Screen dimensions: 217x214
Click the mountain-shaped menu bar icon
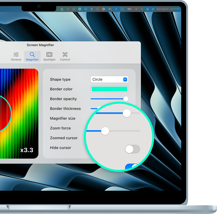click(x=62, y=9)
